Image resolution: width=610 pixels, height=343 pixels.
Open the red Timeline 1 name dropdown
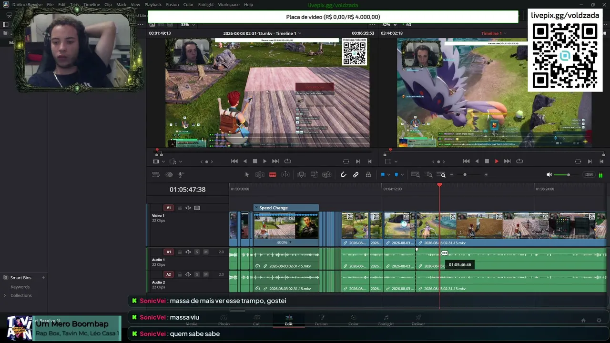(506, 33)
